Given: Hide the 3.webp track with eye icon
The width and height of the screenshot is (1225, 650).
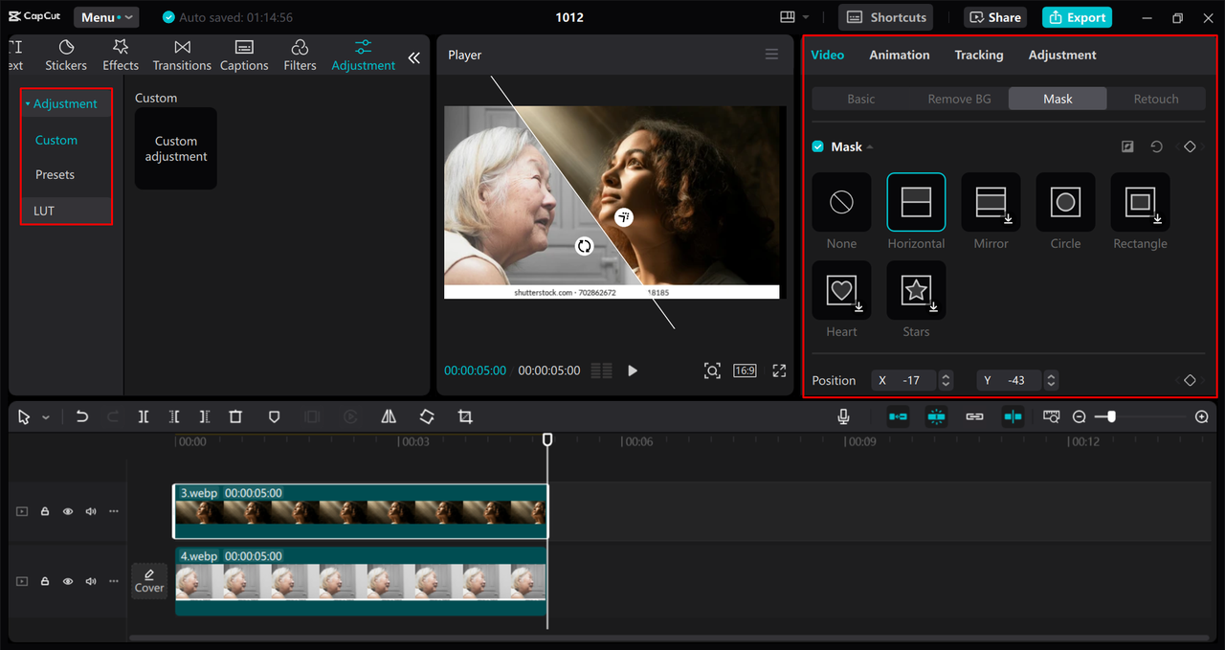Looking at the screenshot, I should tap(68, 511).
